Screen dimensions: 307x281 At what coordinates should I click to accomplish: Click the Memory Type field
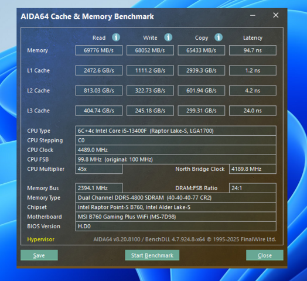[176, 198]
